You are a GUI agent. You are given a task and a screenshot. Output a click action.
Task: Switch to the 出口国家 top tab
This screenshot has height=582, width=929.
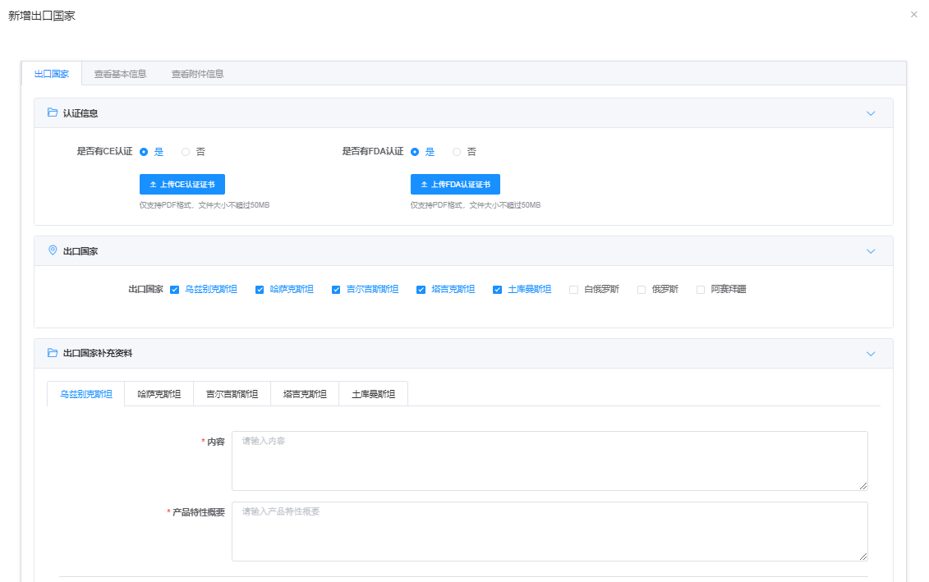52,74
